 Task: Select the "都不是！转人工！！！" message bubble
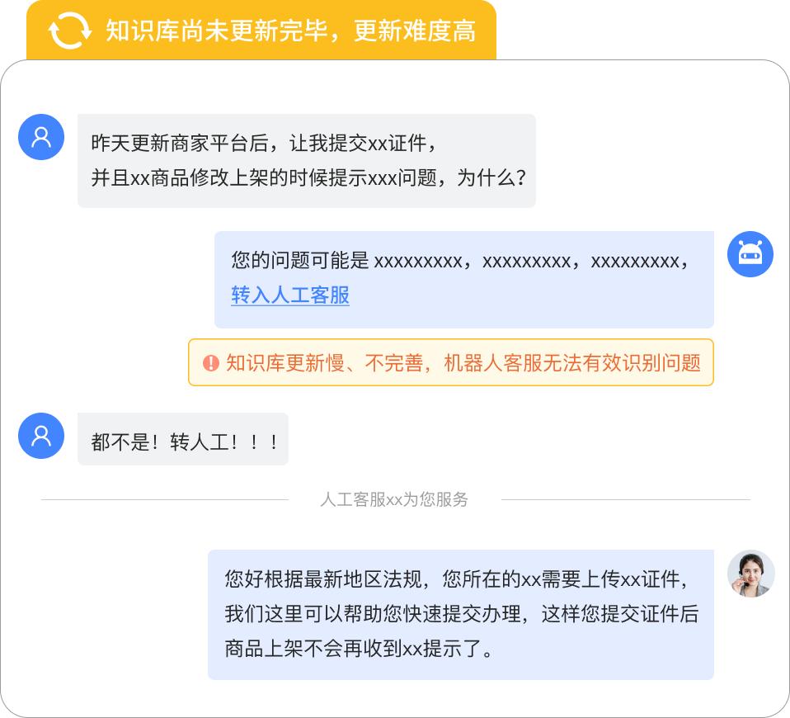tap(183, 441)
